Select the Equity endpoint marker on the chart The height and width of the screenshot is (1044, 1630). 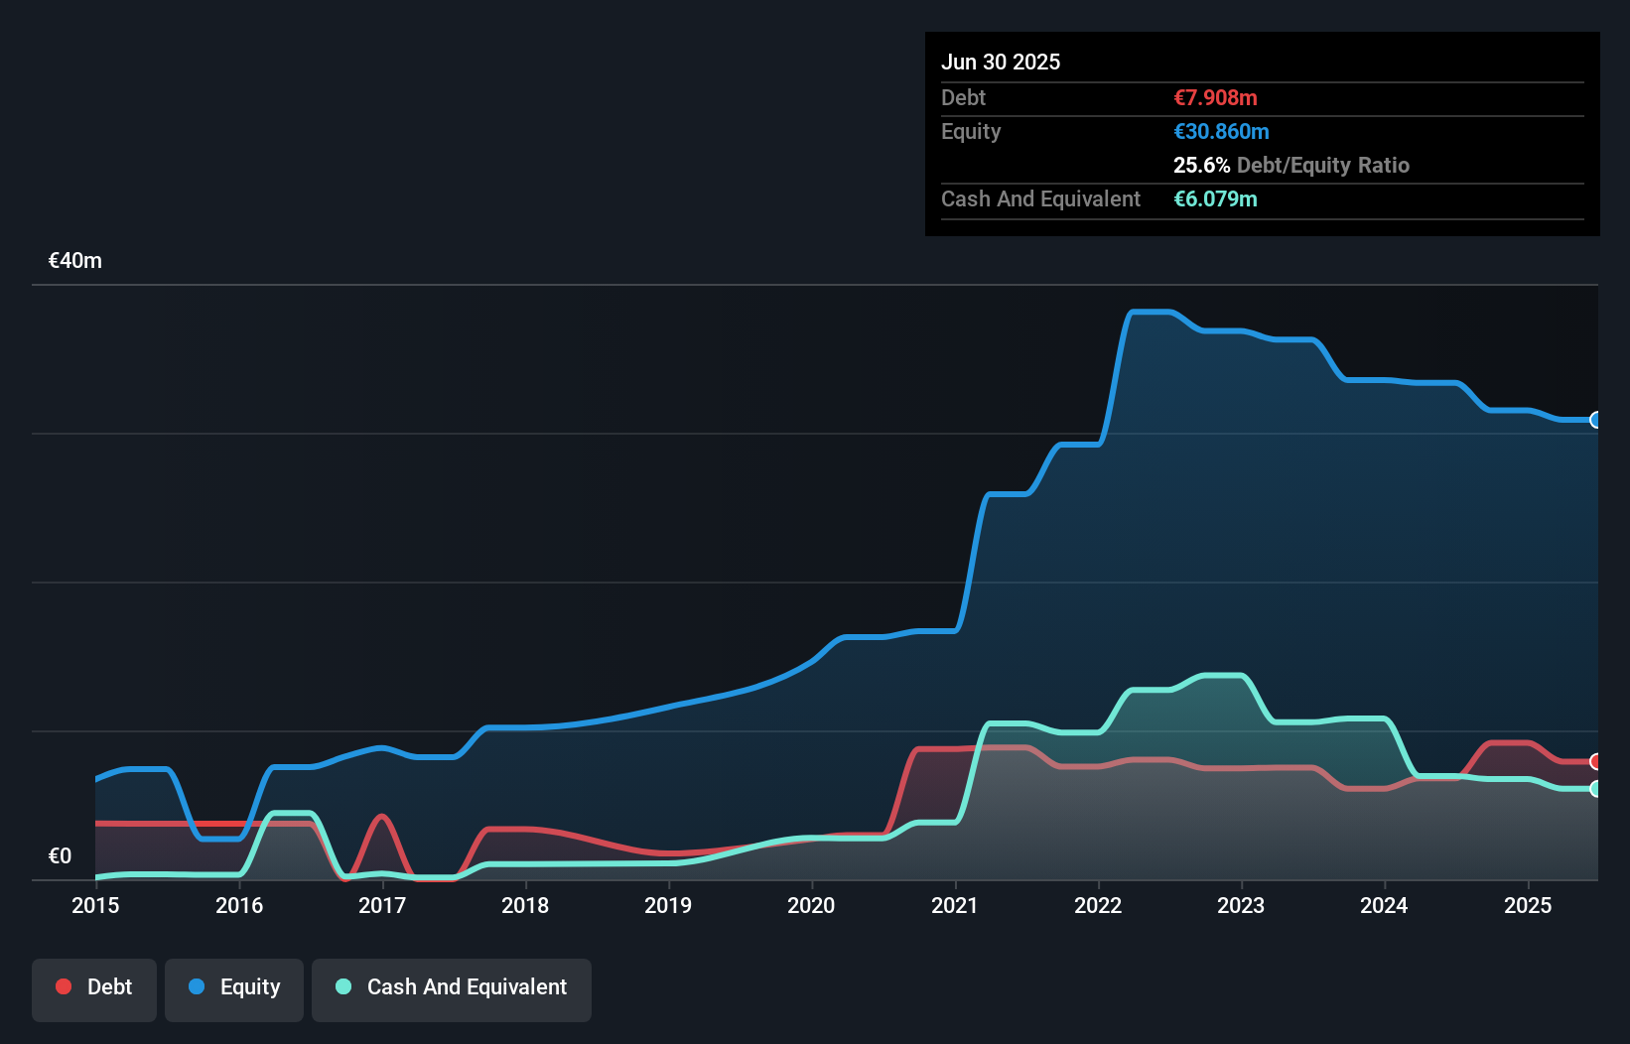coord(1596,420)
